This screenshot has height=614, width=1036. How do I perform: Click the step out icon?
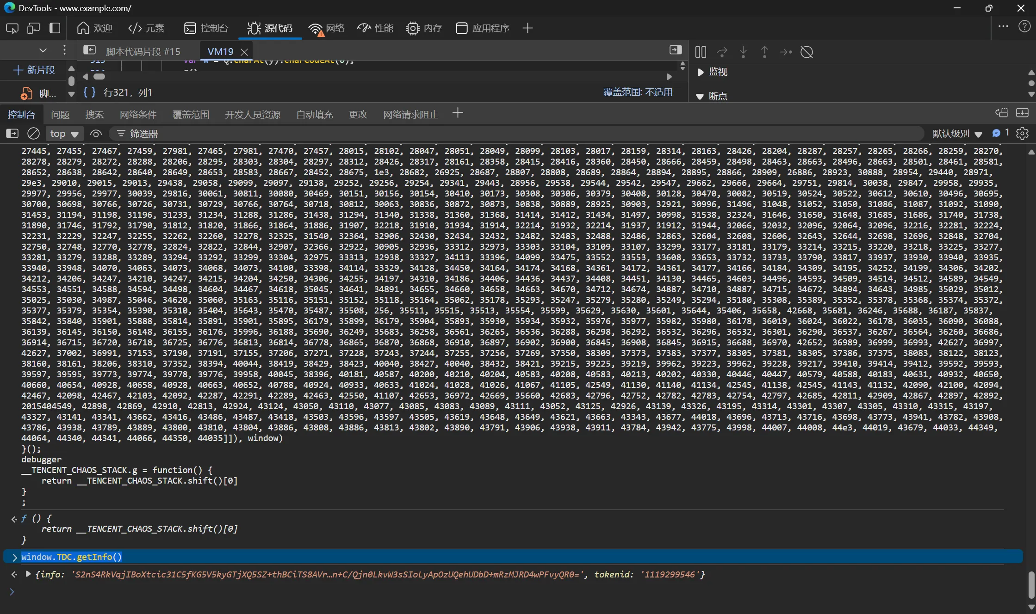click(764, 52)
